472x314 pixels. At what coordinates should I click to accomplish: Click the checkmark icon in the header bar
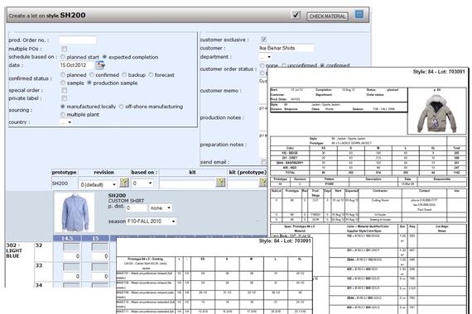click(x=296, y=14)
